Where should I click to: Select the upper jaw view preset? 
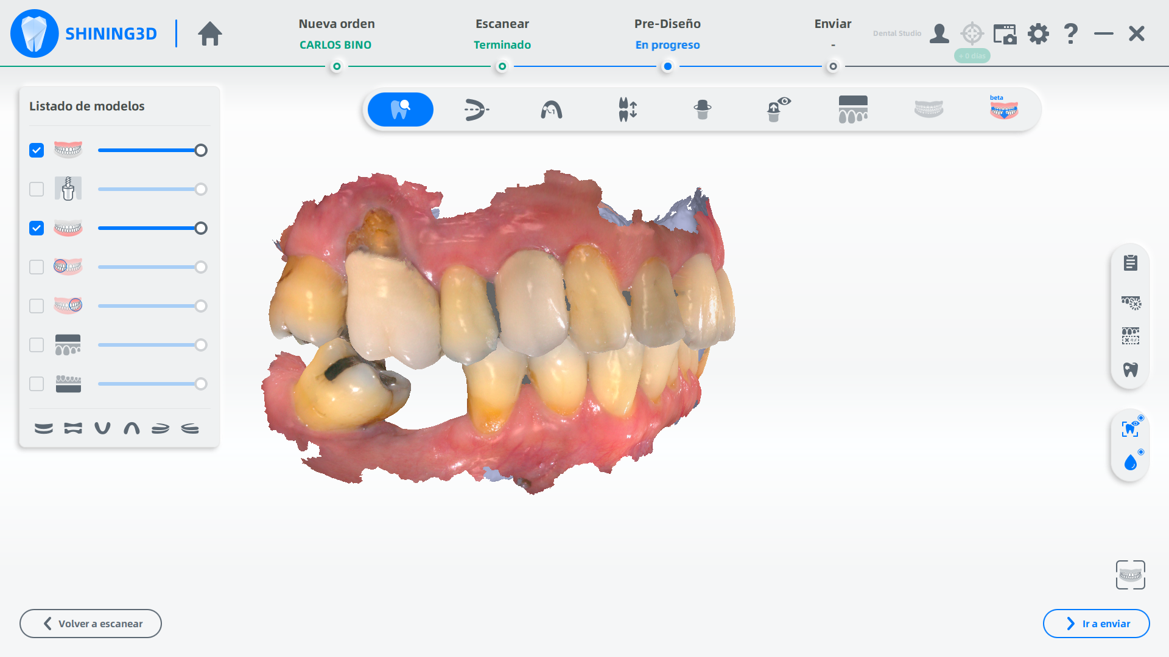pos(132,428)
